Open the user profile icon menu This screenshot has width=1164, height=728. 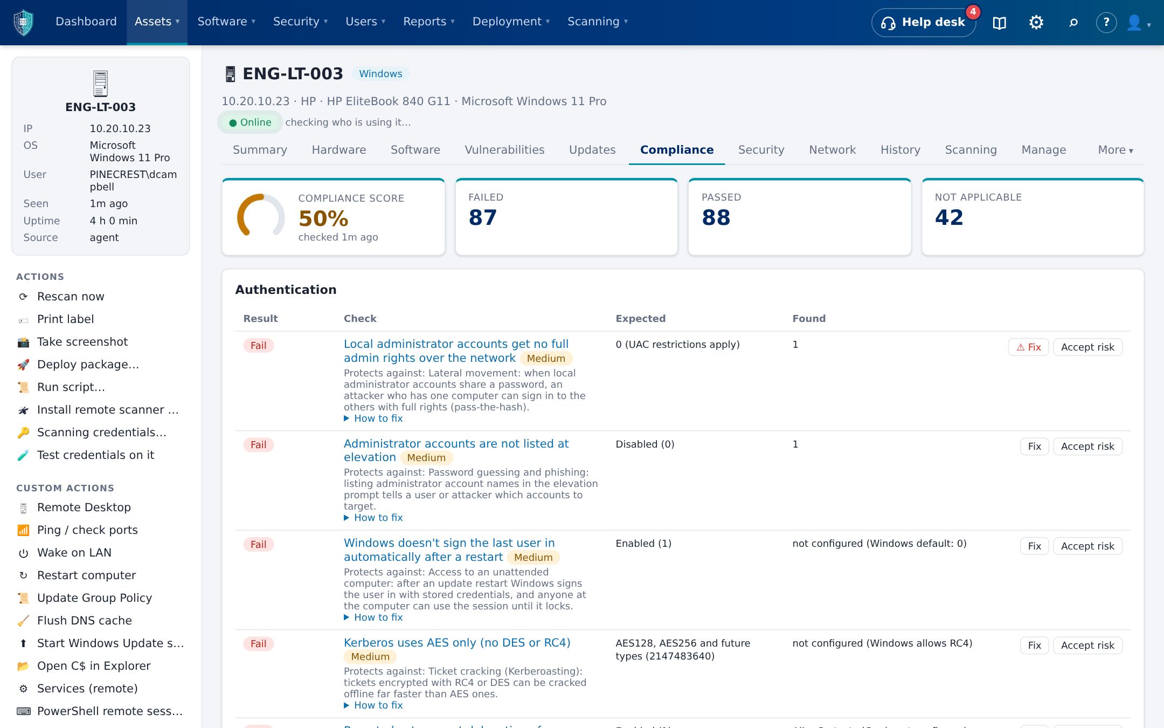(x=1139, y=23)
